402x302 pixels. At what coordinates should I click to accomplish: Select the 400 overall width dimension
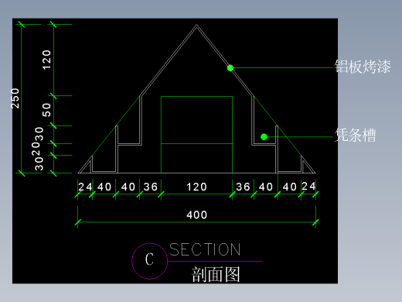197,214
